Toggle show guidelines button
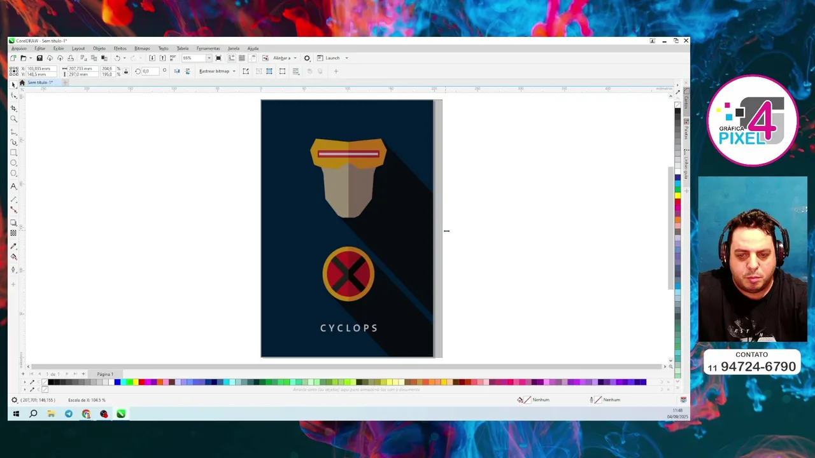The height and width of the screenshot is (458, 815). click(253, 58)
